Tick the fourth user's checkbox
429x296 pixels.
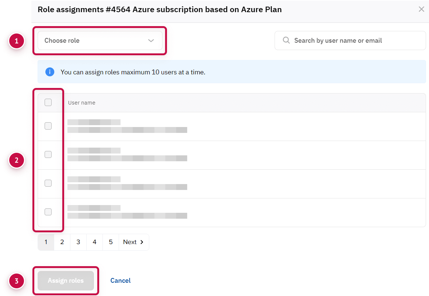48,212
